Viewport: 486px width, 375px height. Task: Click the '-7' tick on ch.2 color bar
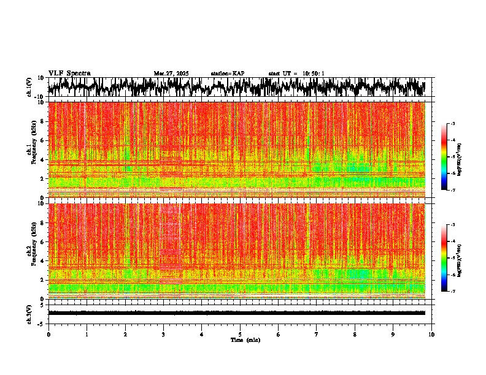click(452, 292)
